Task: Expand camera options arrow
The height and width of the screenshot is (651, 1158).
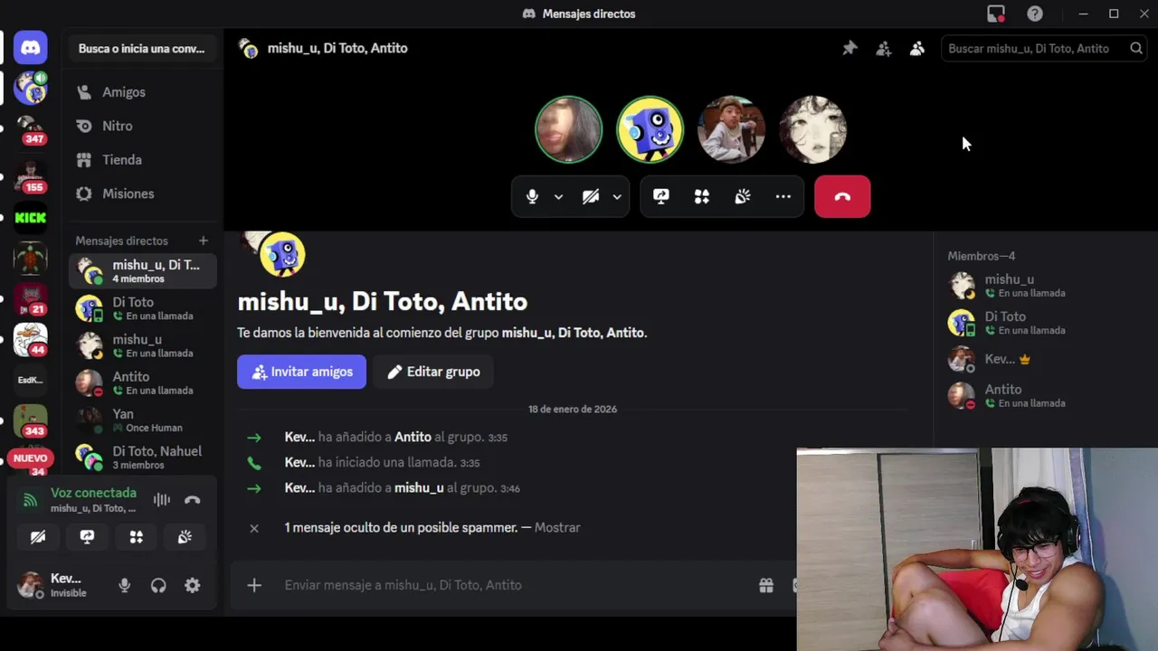Action: [x=617, y=196]
